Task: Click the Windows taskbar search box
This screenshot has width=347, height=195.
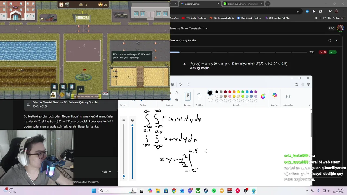Action: coord(118,191)
